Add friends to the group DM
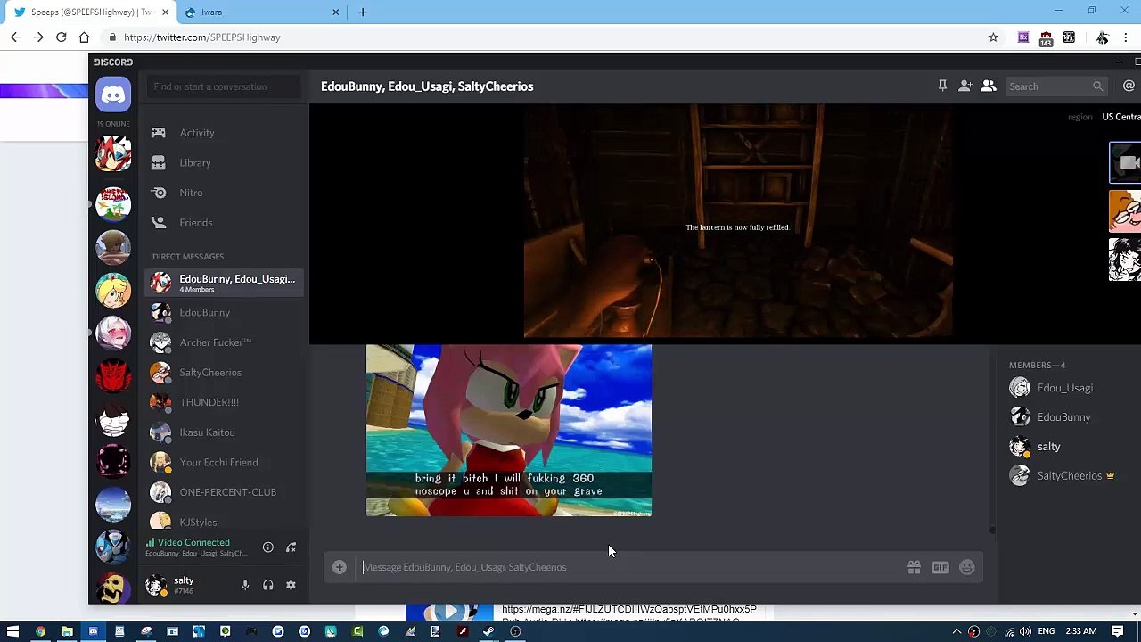The height and width of the screenshot is (642, 1141). pyautogui.click(x=965, y=86)
